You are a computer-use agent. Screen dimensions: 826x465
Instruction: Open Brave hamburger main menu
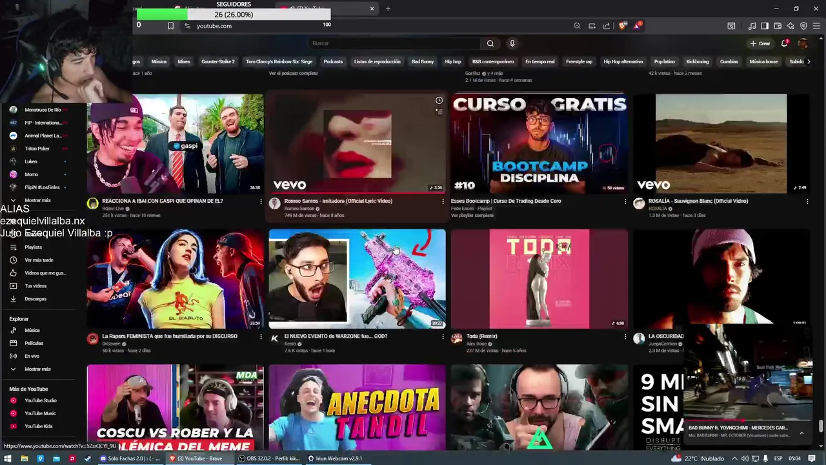(x=816, y=26)
